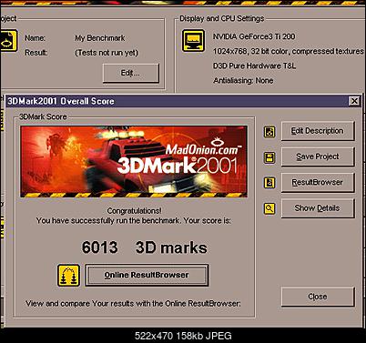366x343 pixels.
Task: Close the Overall Score dialog with Close
Action: (318, 297)
